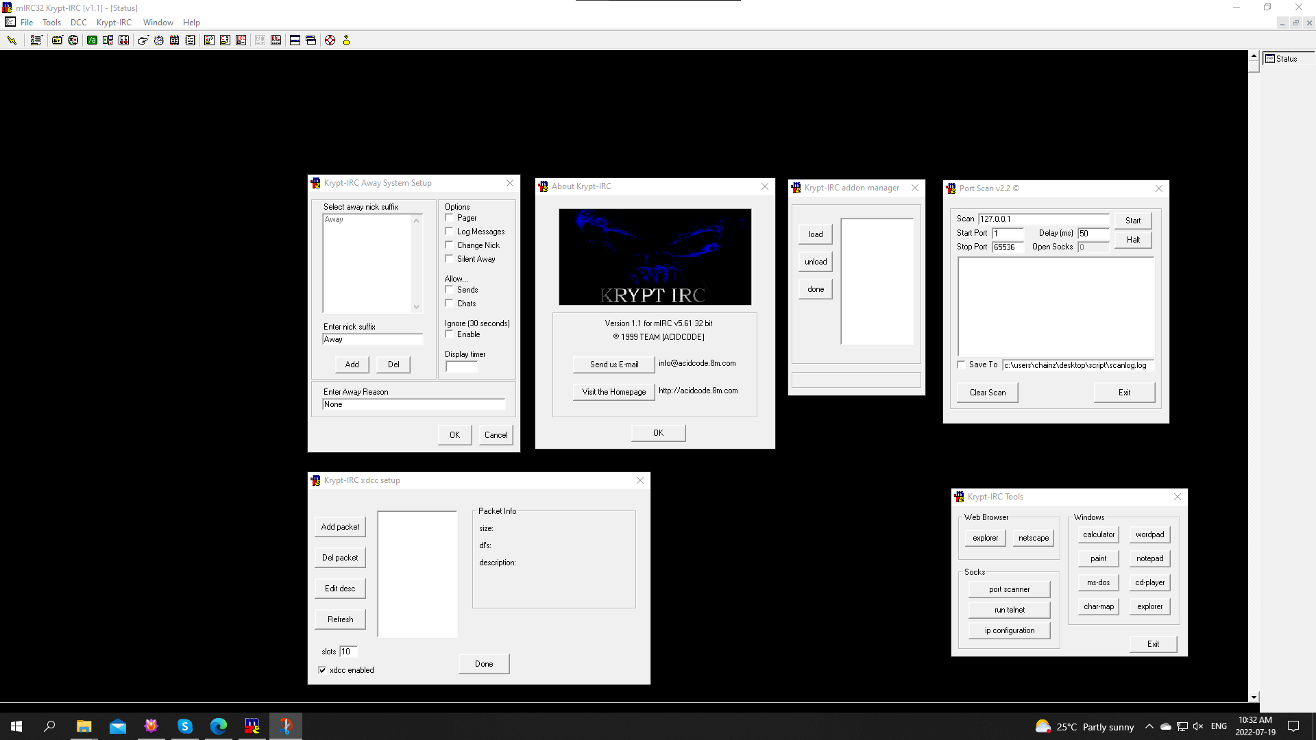
Task: Open Skype from the taskbar
Action: click(185, 726)
